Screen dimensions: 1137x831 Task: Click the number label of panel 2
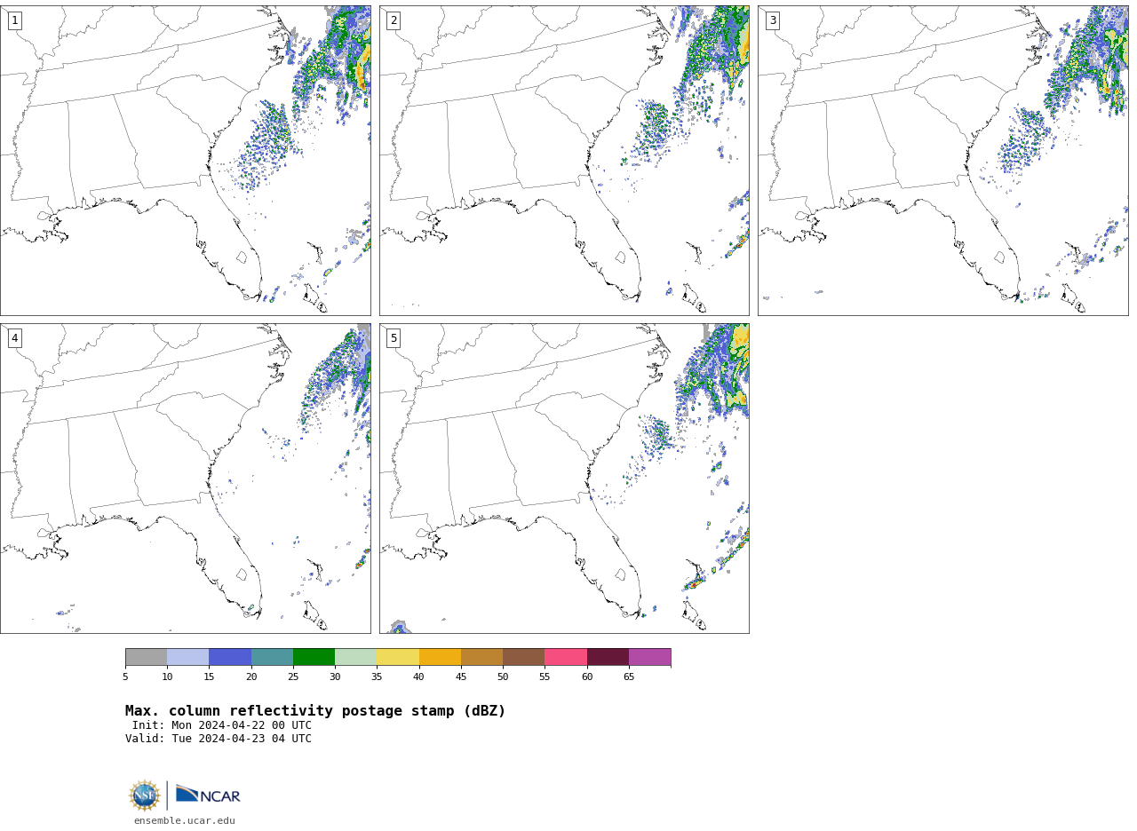[394, 20]
